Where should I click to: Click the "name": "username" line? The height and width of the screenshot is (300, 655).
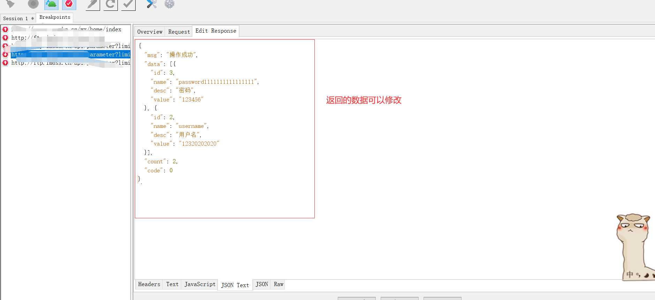180,126
